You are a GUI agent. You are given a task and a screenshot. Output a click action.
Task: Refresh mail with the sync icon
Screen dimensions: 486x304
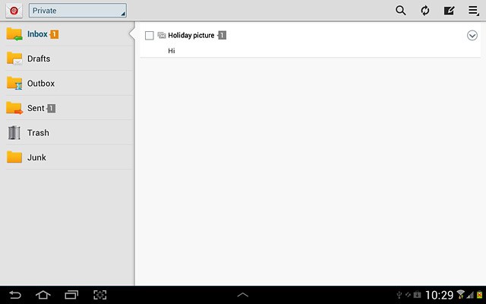click(x=425, y=11)
